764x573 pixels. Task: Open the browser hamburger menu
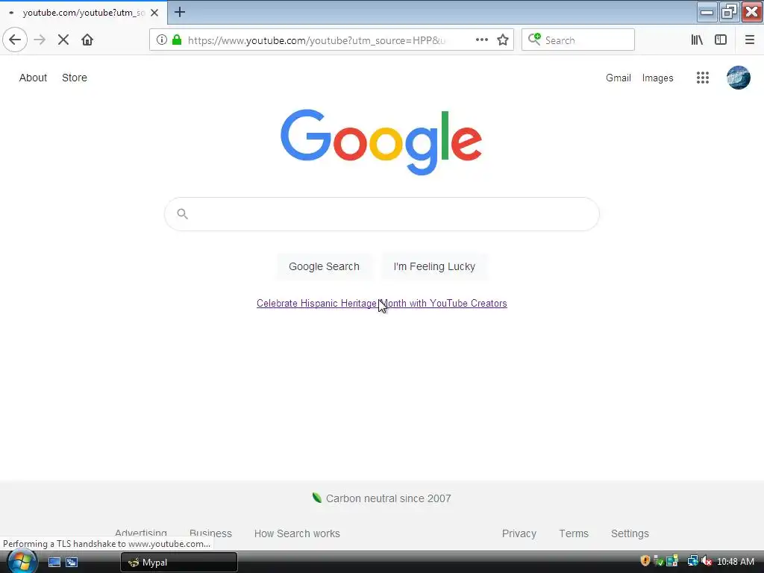click(x=749, y=40)
